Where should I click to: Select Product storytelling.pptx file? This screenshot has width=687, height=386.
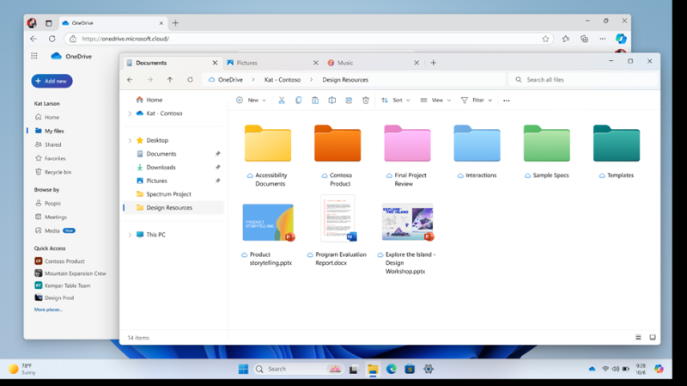(x=268, y=235)
